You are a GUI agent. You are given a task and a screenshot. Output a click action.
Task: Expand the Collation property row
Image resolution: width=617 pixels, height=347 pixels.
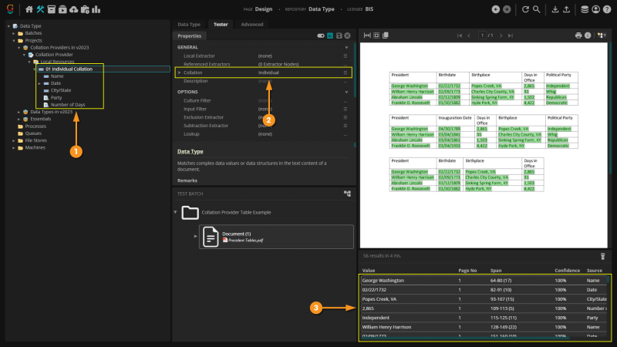point(178,72)
